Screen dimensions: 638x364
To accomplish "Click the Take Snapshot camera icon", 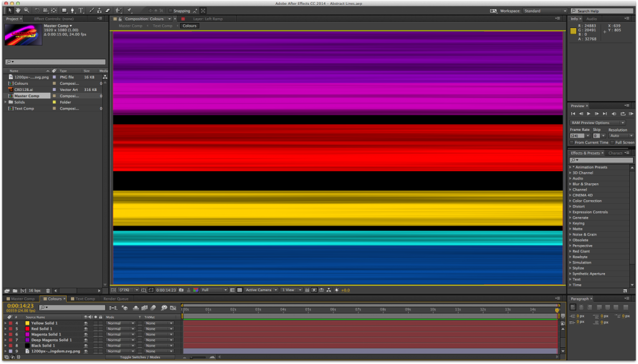I will coord(180,290).
